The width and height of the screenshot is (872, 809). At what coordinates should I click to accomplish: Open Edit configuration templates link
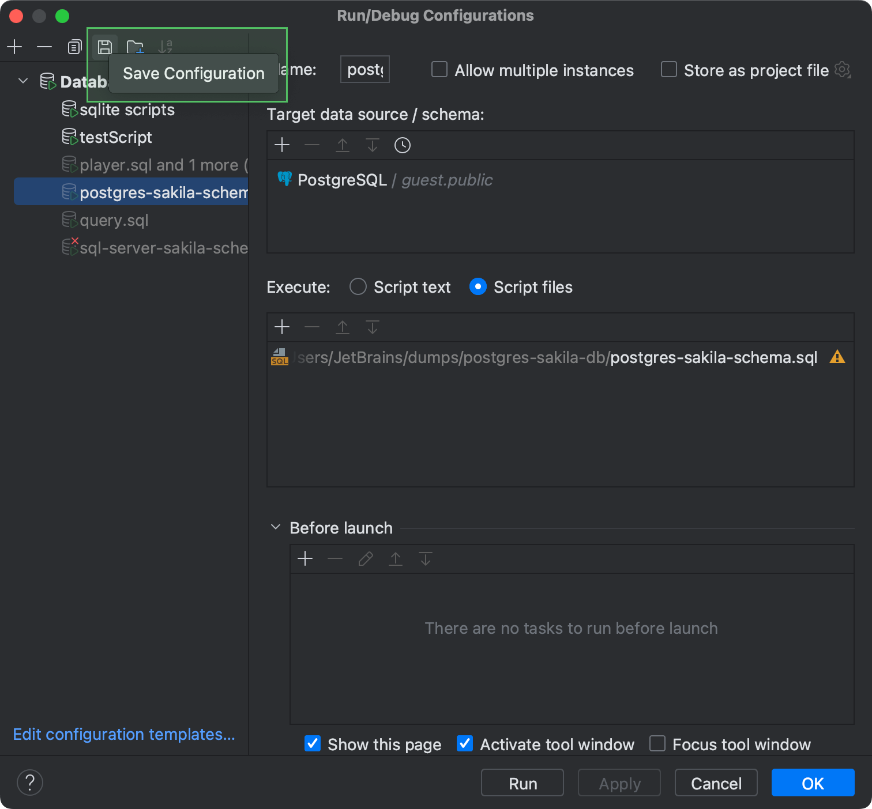[x=124, y=734]
